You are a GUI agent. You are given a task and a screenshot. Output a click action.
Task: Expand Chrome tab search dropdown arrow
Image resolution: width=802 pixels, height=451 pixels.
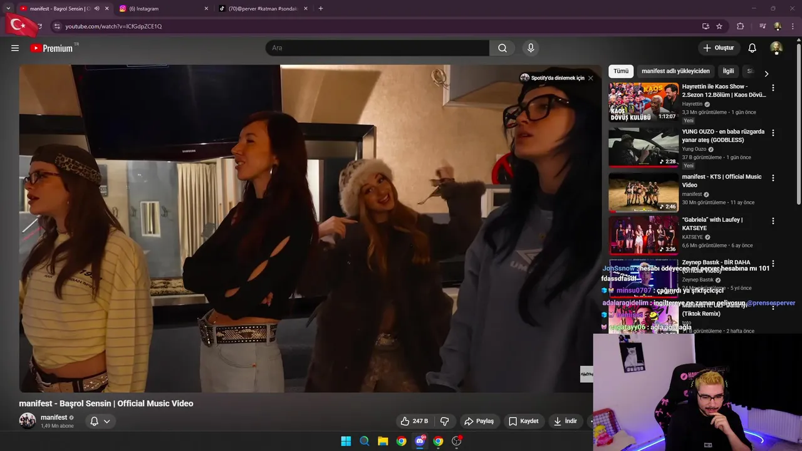click(8, 9)
